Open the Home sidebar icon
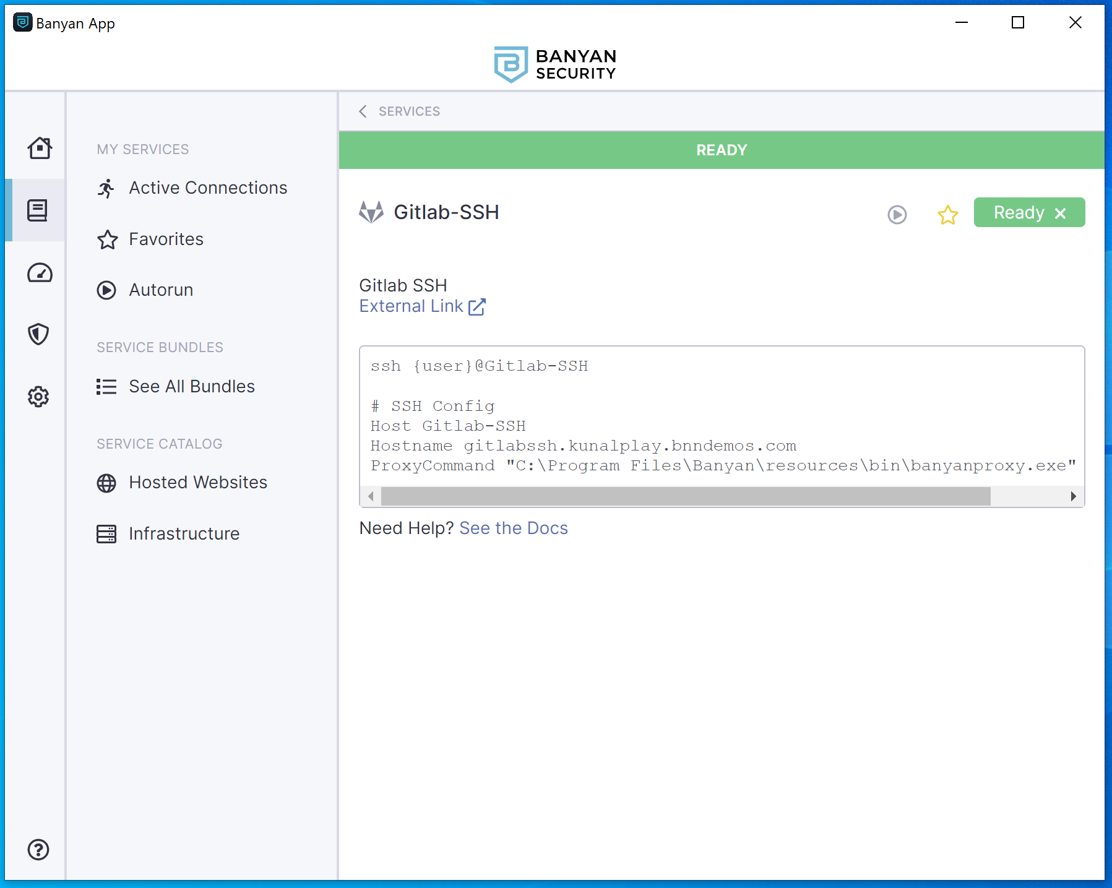This screenshot has height=888, width=1112. tap(40, 148)
